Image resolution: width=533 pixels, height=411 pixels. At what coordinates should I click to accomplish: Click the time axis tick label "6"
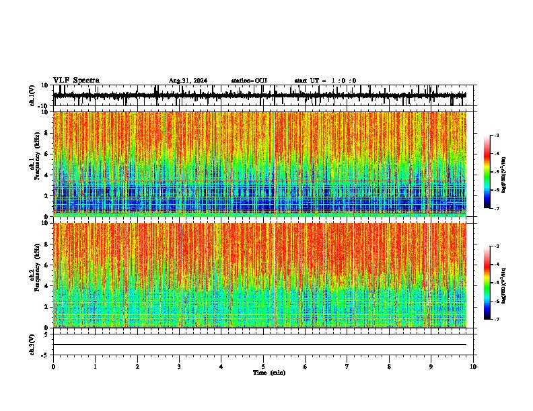point(306,367)
